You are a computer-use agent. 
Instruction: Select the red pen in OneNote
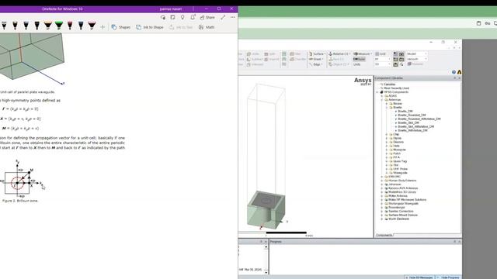[x=70, y=26]
